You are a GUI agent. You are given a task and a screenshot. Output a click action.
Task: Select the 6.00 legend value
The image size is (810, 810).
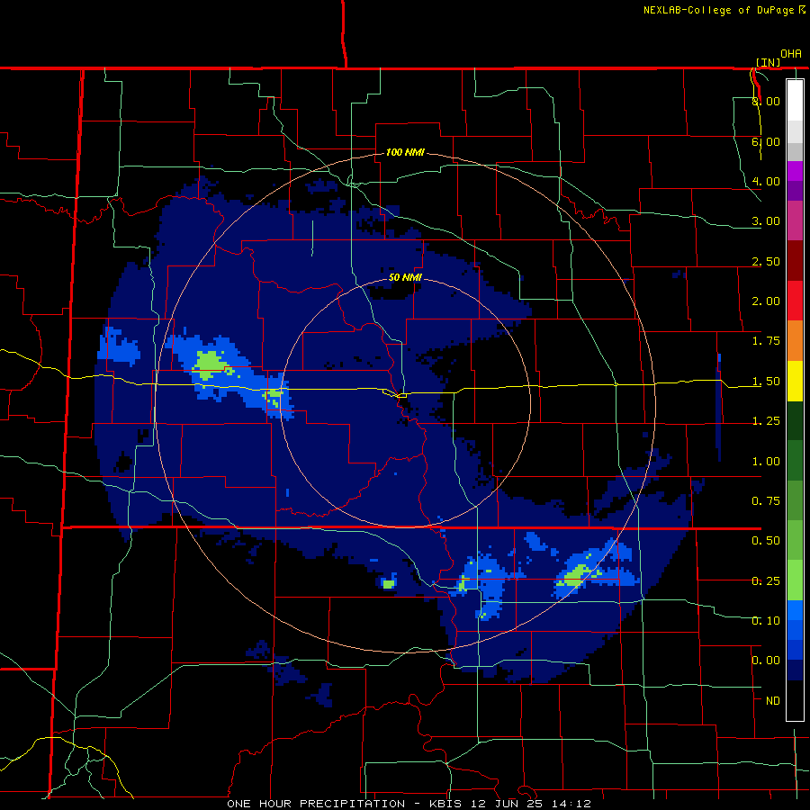(766, 141)
